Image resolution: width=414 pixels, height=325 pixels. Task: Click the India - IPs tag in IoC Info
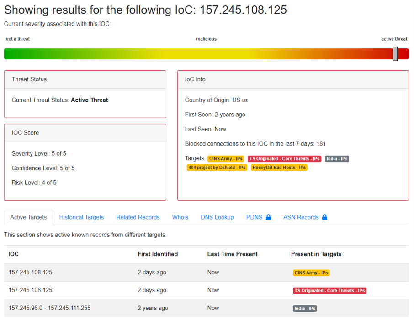[337, 159]
